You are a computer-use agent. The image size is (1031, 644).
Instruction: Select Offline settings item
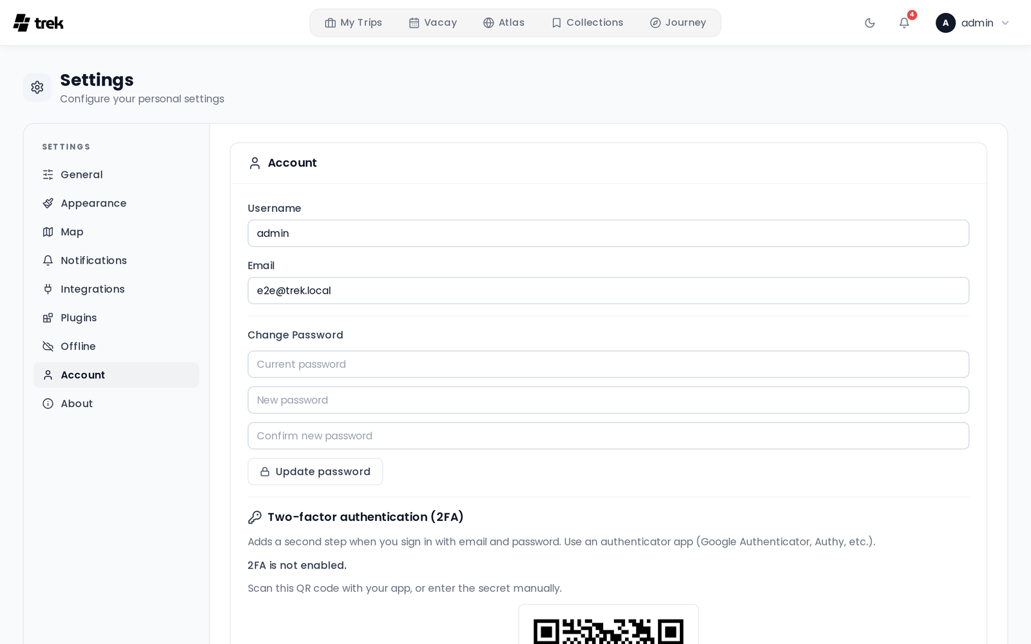click(x=116, y=346)
